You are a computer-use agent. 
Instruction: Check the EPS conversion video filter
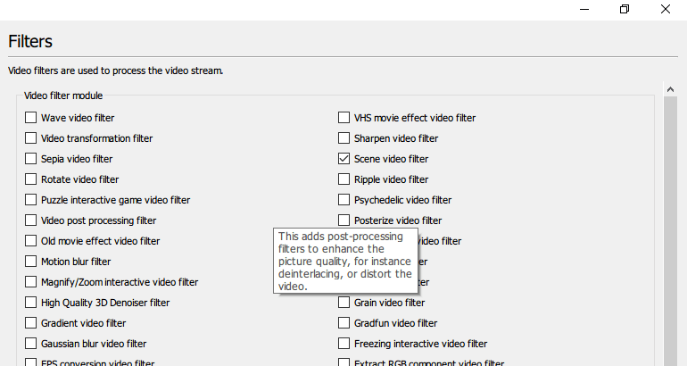click(x=30, y=362)
